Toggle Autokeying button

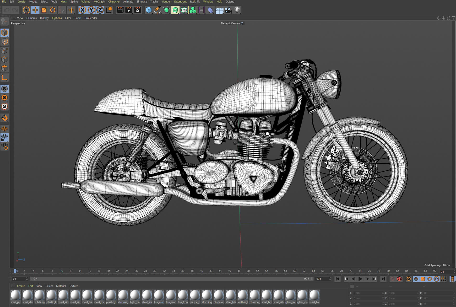tap(399, 279)
